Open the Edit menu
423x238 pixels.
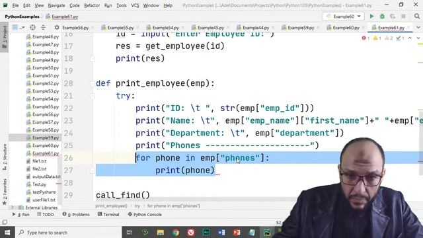coord(26,5)
